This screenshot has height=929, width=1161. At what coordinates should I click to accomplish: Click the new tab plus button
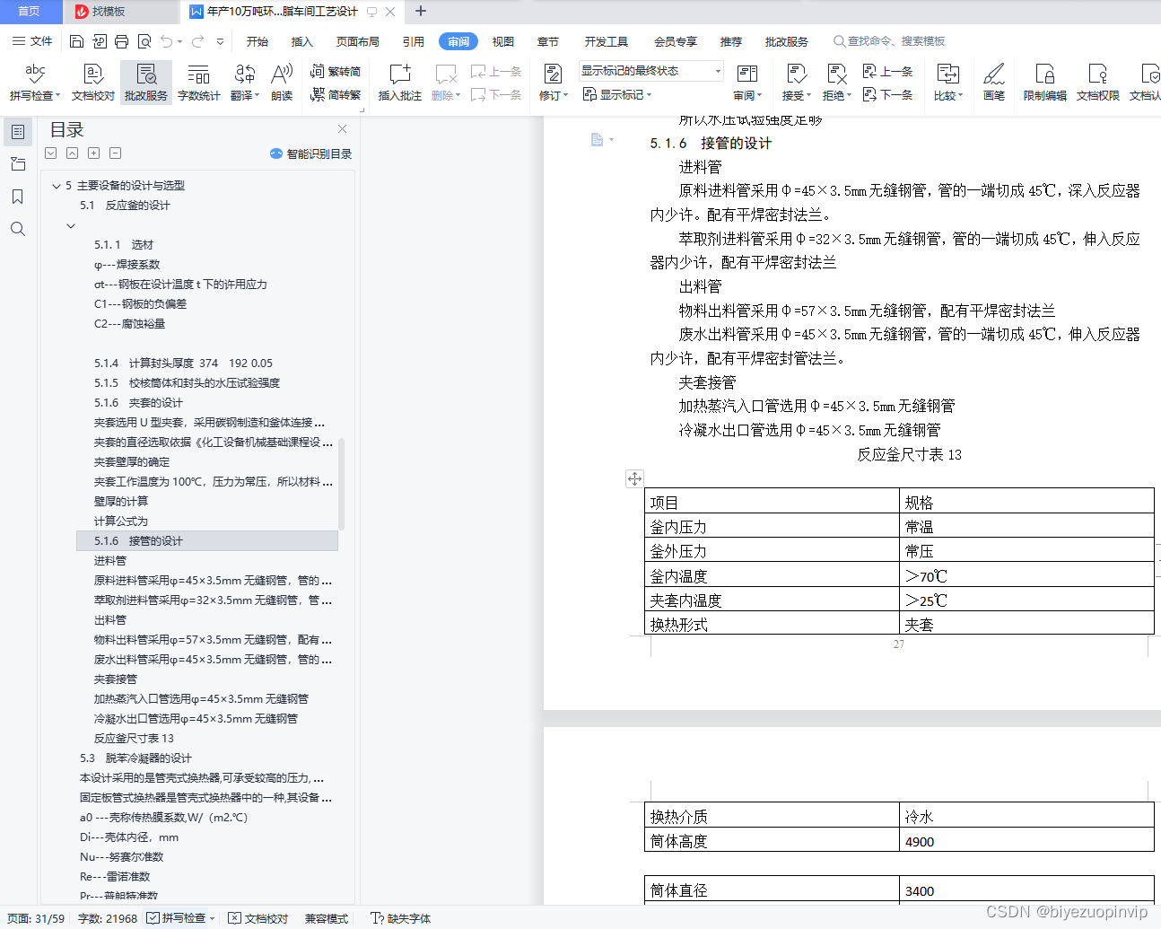click(421, 12)
